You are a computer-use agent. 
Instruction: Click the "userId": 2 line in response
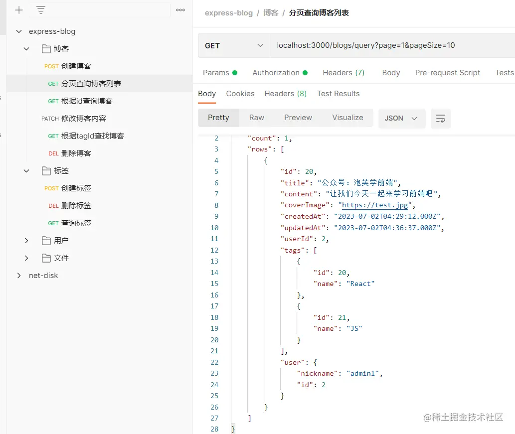(x=305, y=239)
